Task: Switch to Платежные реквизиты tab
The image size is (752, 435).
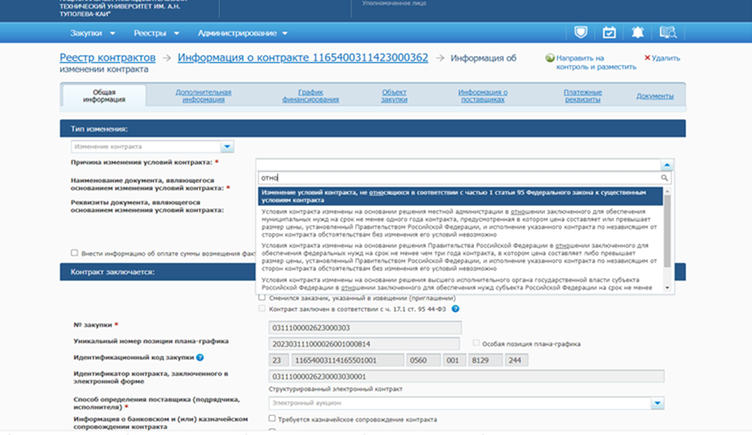Action: tap(583, 96)
